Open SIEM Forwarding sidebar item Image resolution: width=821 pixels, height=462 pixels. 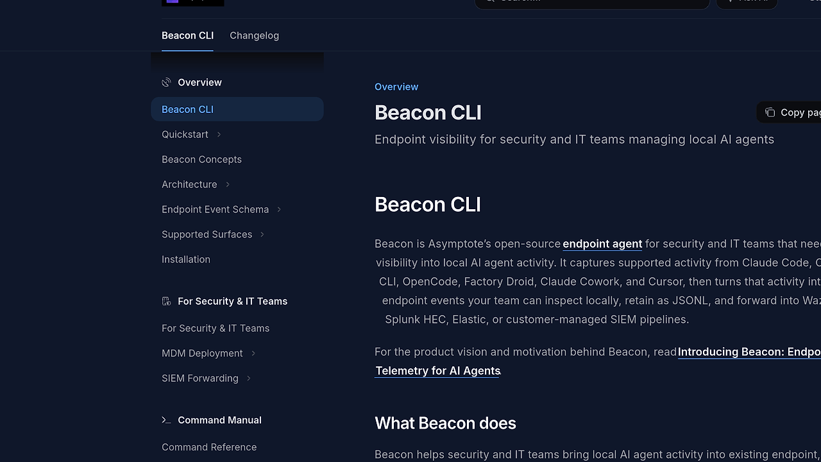pyautogui.click(x=200, y=378)
